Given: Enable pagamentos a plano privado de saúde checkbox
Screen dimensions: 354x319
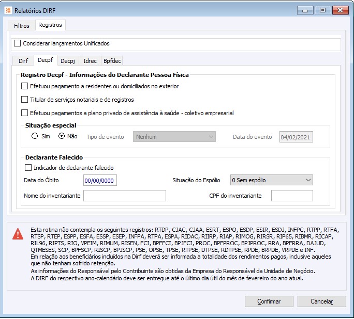Looking at the screenshot, I should (x=24, y=113).
